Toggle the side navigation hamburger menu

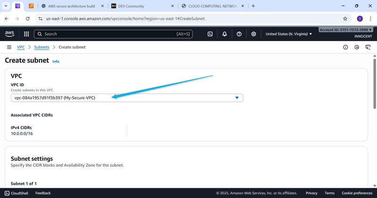click(x=9, y=47)
